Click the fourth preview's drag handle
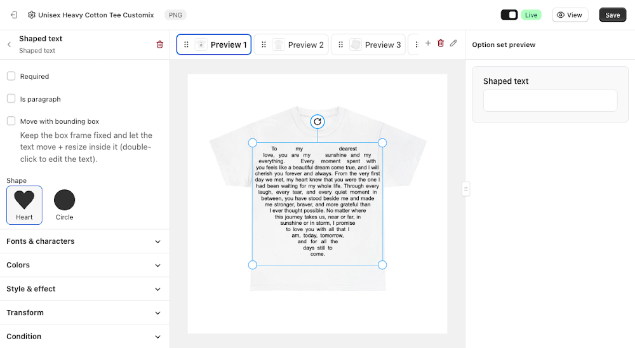This screenshot has height=348, width=635. coord(417,44)
